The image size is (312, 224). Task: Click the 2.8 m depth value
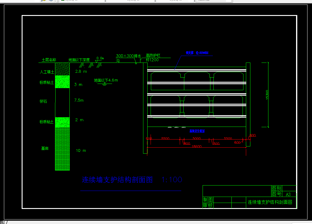pos(81,71)
